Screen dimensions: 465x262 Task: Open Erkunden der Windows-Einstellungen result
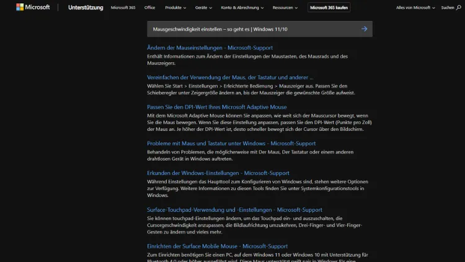pyautogui.click(x=218, y=173)
